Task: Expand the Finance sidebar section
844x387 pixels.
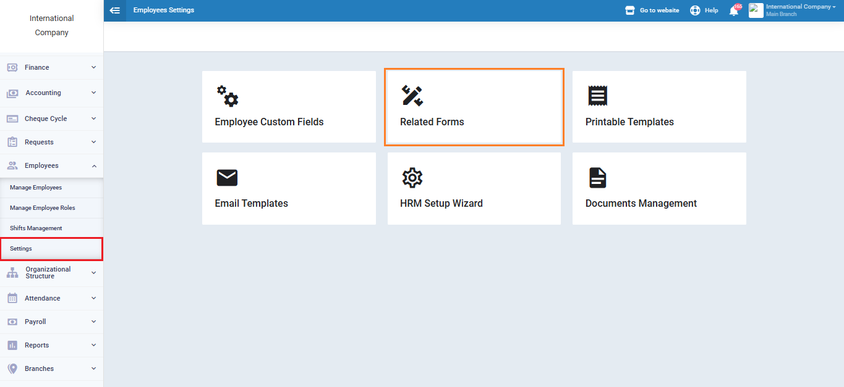Action: (51, 67)
